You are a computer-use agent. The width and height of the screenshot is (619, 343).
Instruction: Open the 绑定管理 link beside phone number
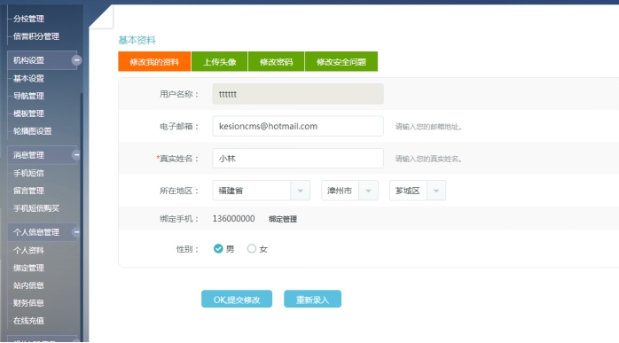pos(283,219)
